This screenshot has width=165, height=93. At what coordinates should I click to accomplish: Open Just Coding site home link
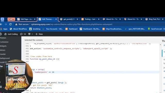click(x=11, y=34)
